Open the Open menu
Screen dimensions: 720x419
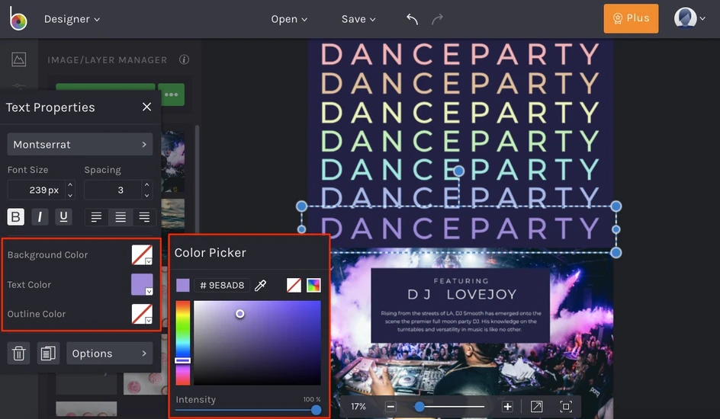tap(289, 19)
